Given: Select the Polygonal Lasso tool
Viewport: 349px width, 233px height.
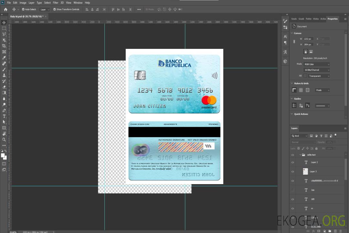Looking at the screenshot, I should pyautogui.click(x=4, y=34).
